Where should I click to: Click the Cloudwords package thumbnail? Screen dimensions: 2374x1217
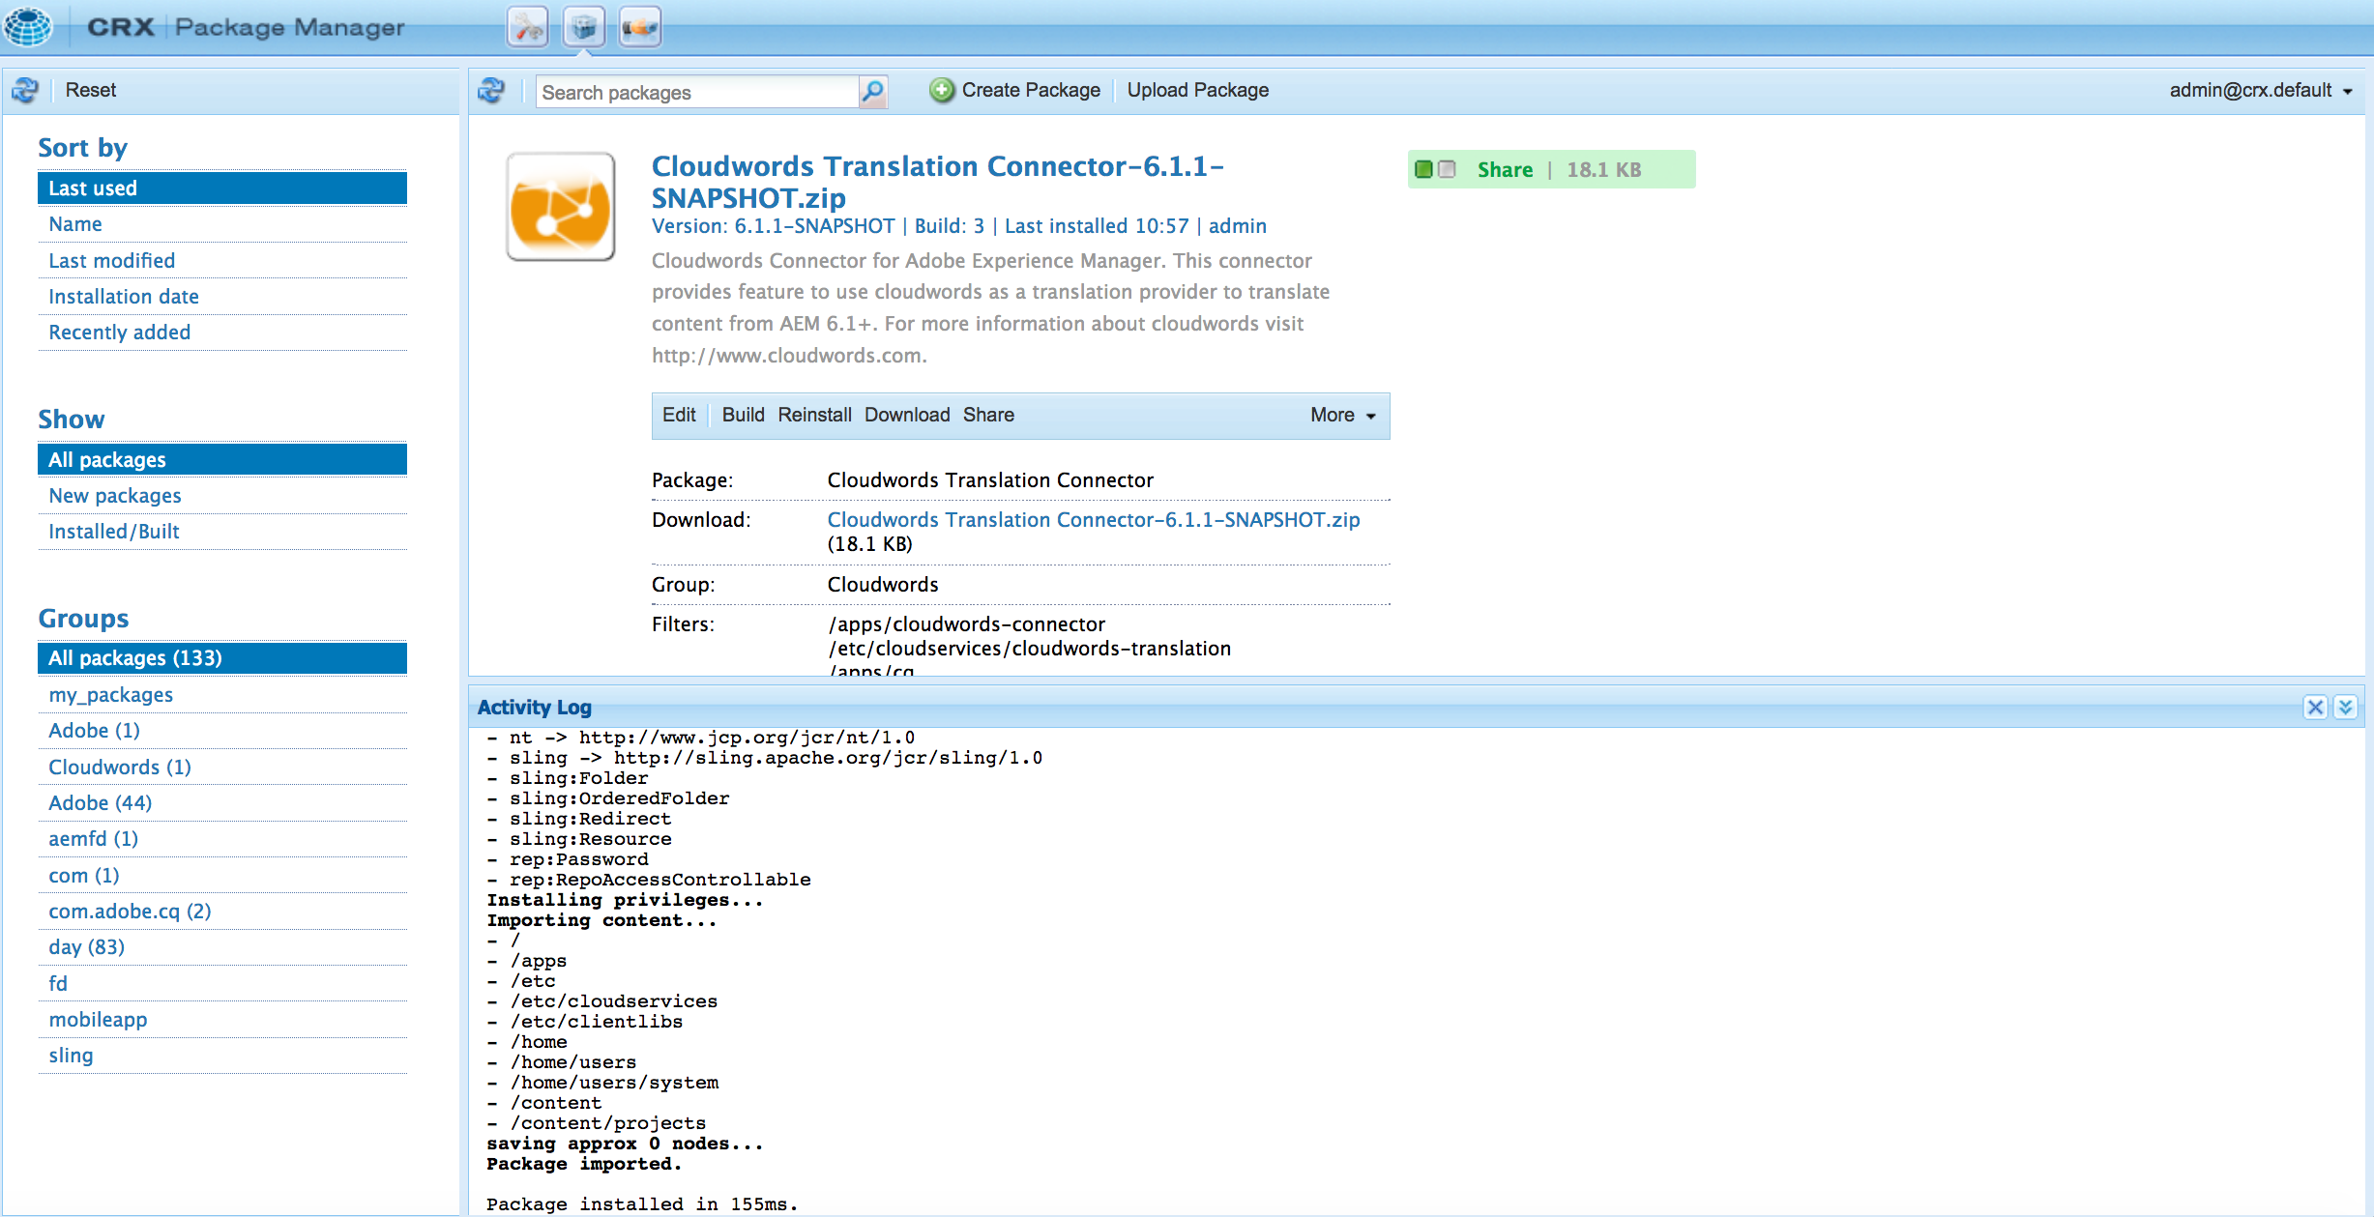point(561,207)
